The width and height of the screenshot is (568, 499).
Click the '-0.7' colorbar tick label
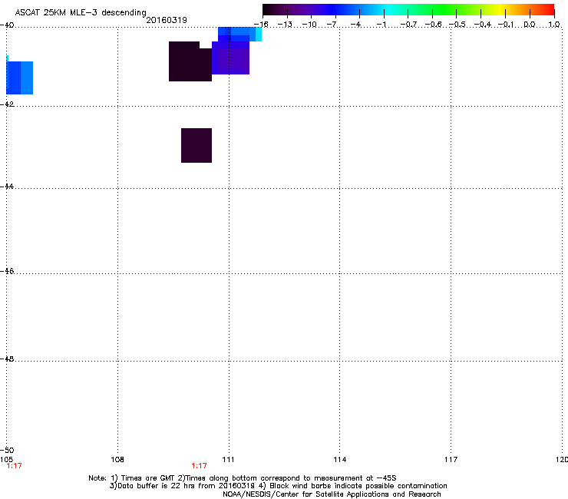click(408, 25)
